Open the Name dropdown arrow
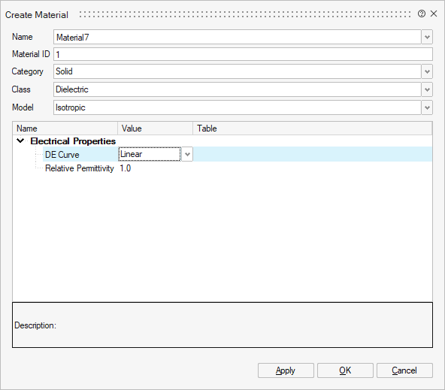 tap(427, 37)
